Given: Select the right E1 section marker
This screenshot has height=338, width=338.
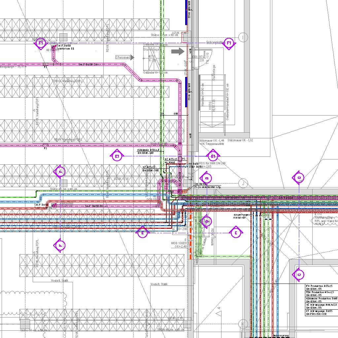Looking at the screenshot, I should [213, 156].
